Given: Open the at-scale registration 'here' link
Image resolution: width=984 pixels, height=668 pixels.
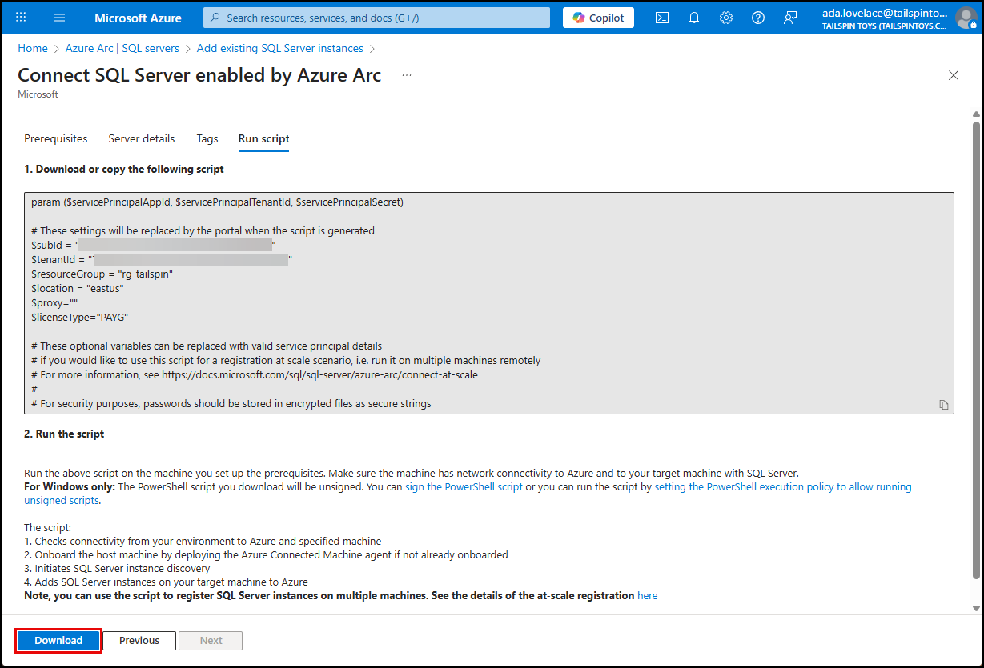Looking at the screenshot, I should 647,594.
